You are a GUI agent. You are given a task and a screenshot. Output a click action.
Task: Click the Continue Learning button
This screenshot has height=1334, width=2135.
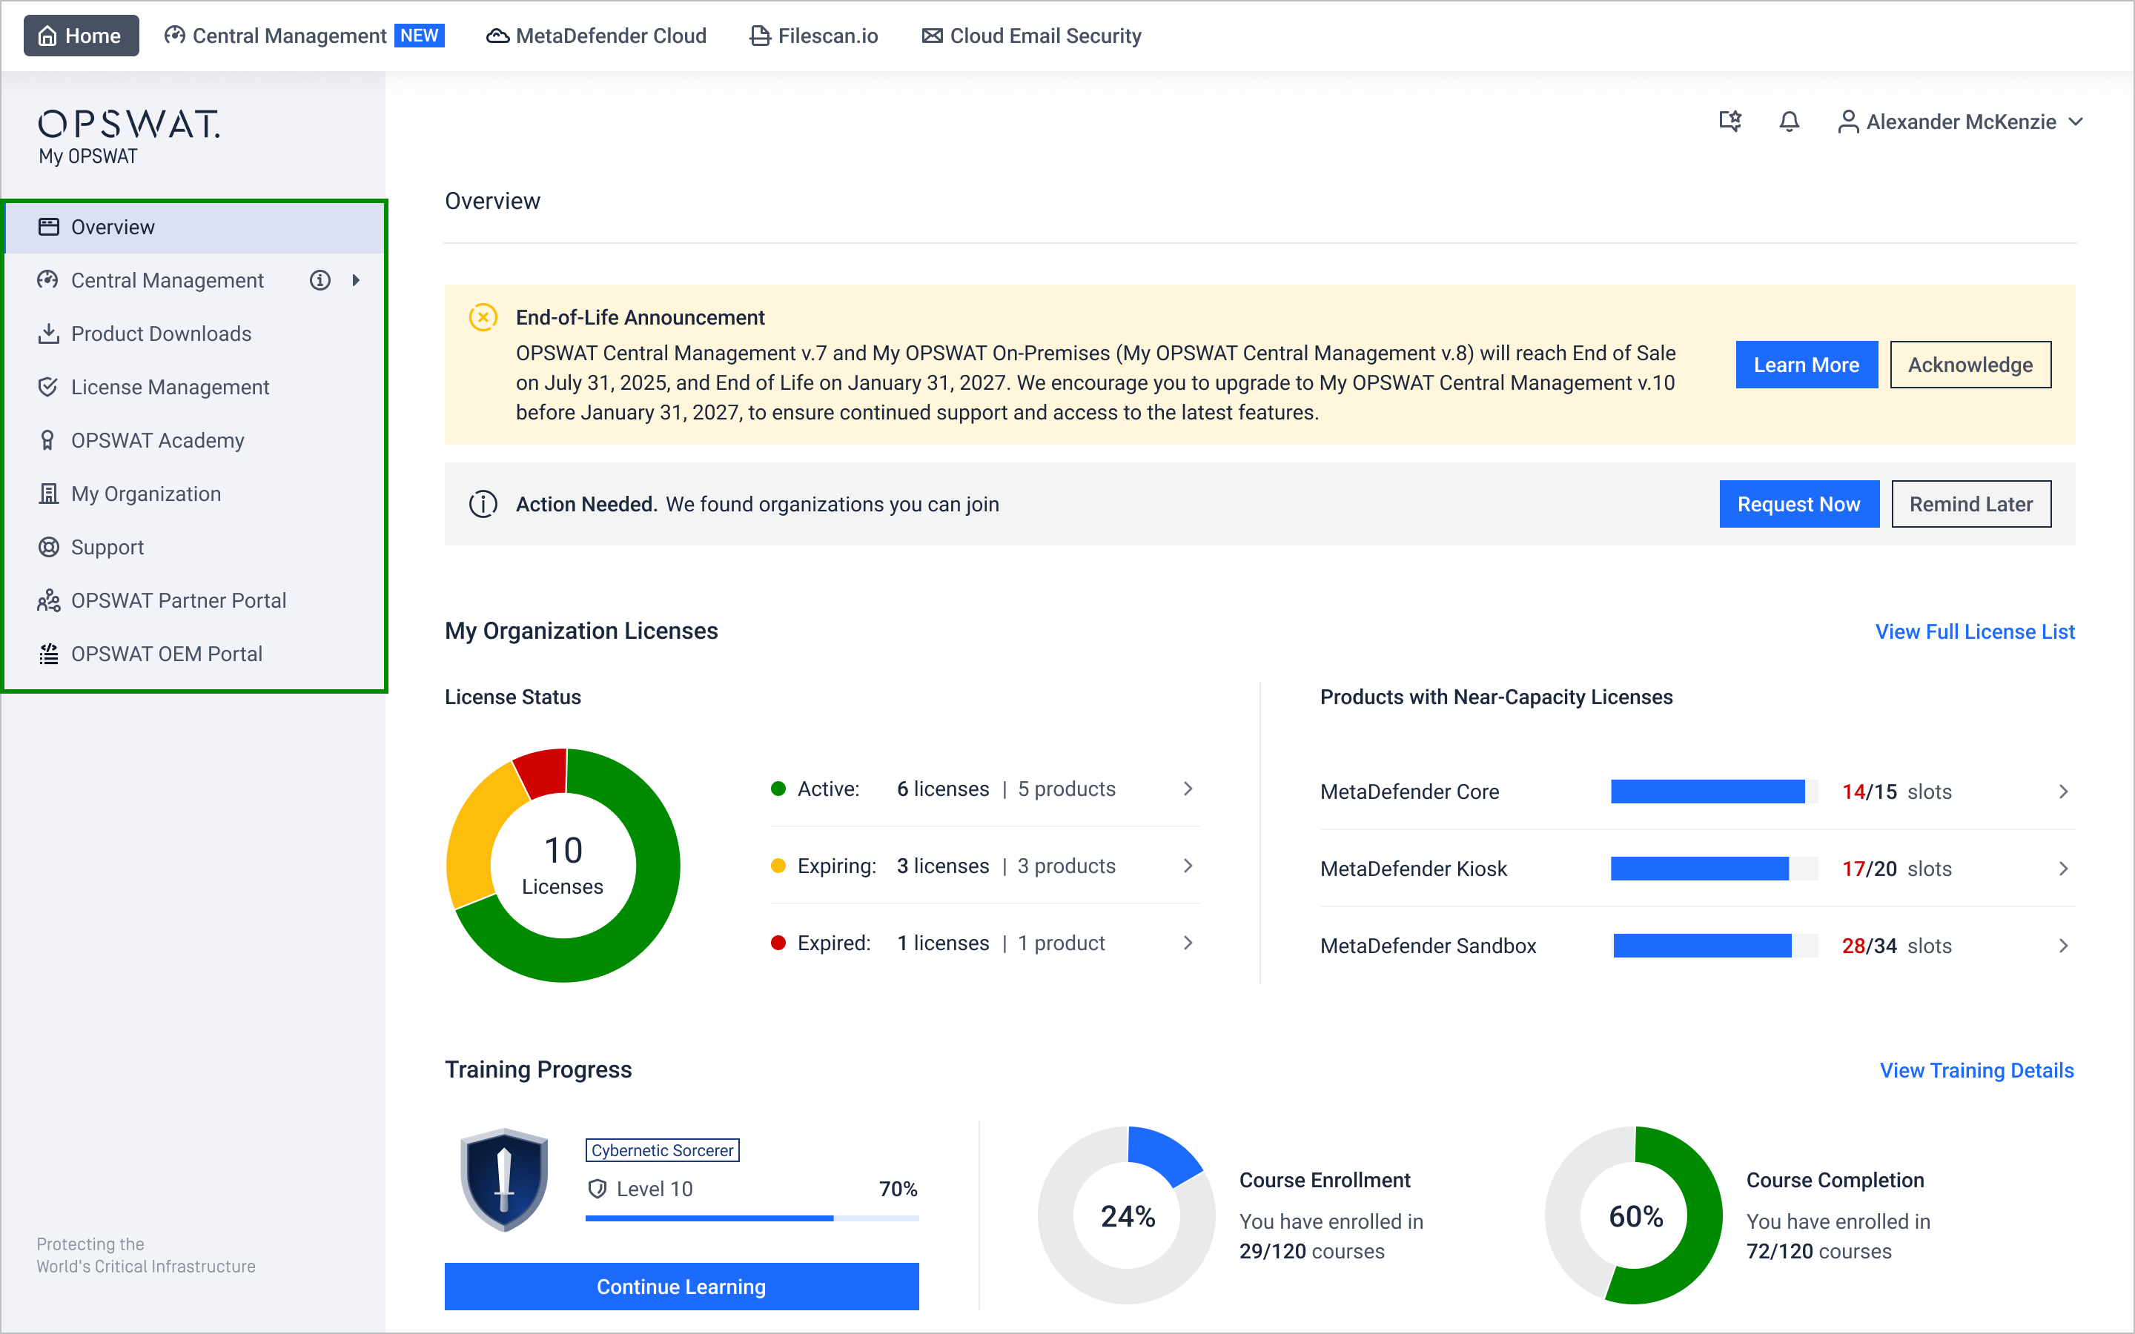pyautogui.click(x=681, y=1287)
